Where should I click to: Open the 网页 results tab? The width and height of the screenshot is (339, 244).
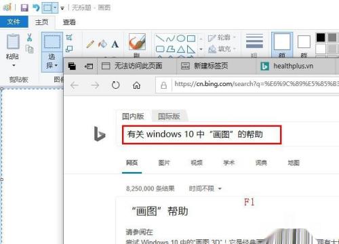click(132, 163)
